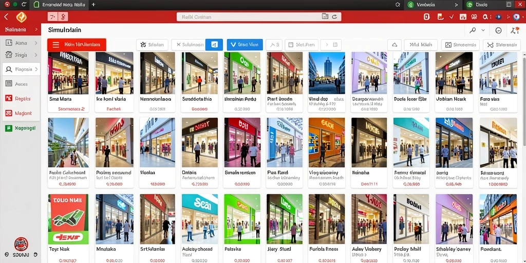Image resolution: width=526 pixels, height=263 pixels.
Task: Open the teal Scai storefront thumbnail
Action: [200, 219]
